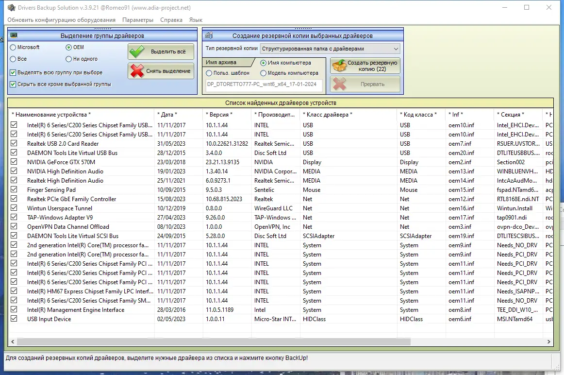Uncheck the Realtek USB 2.0 Card Reader checkbox

pos(14,143)
